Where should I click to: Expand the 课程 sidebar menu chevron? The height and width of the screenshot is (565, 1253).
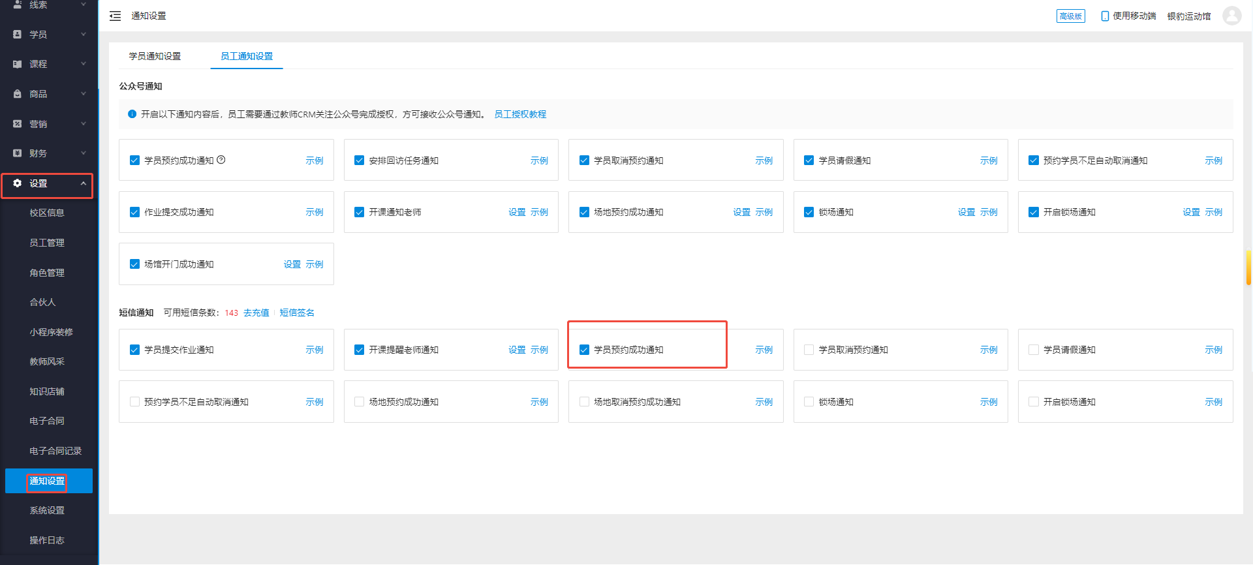click(x=84, y=64)
